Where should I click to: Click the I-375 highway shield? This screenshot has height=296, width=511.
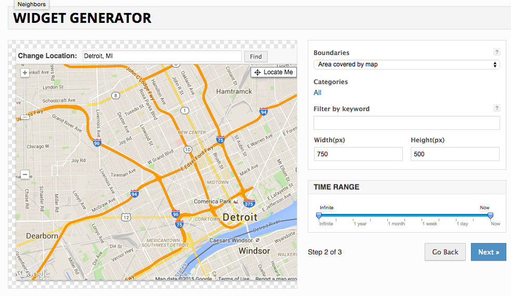(249, 204)
